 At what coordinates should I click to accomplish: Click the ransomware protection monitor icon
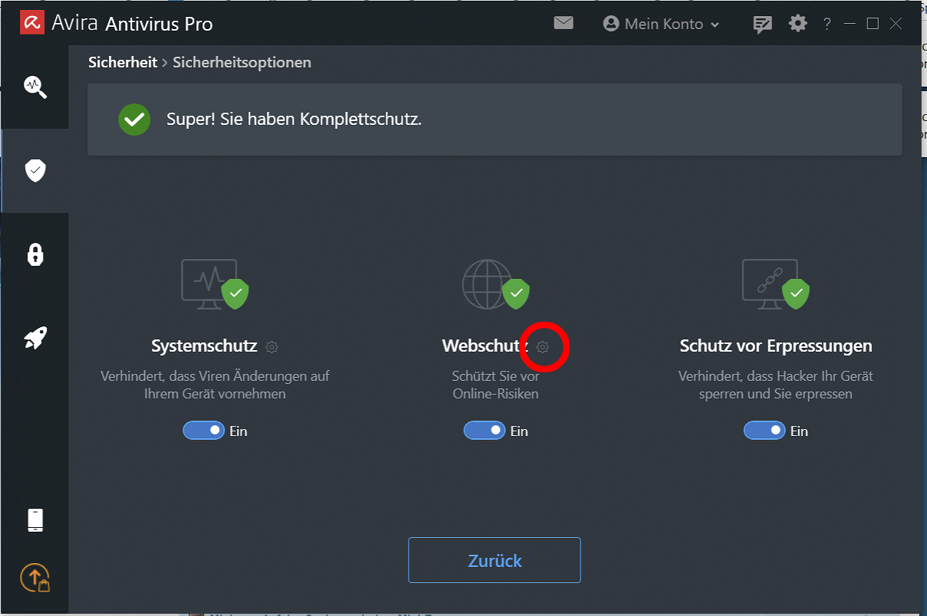pos(775,283)
